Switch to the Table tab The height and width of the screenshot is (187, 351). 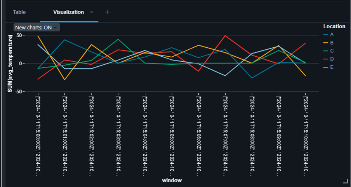19,12
